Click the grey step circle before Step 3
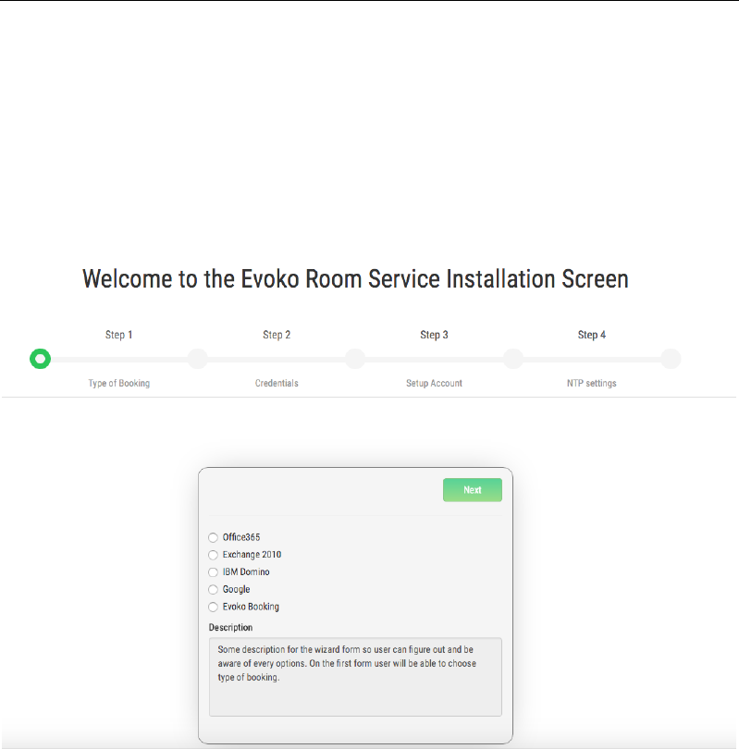This screenshot has width=739, height=749. tap(355, 359)
